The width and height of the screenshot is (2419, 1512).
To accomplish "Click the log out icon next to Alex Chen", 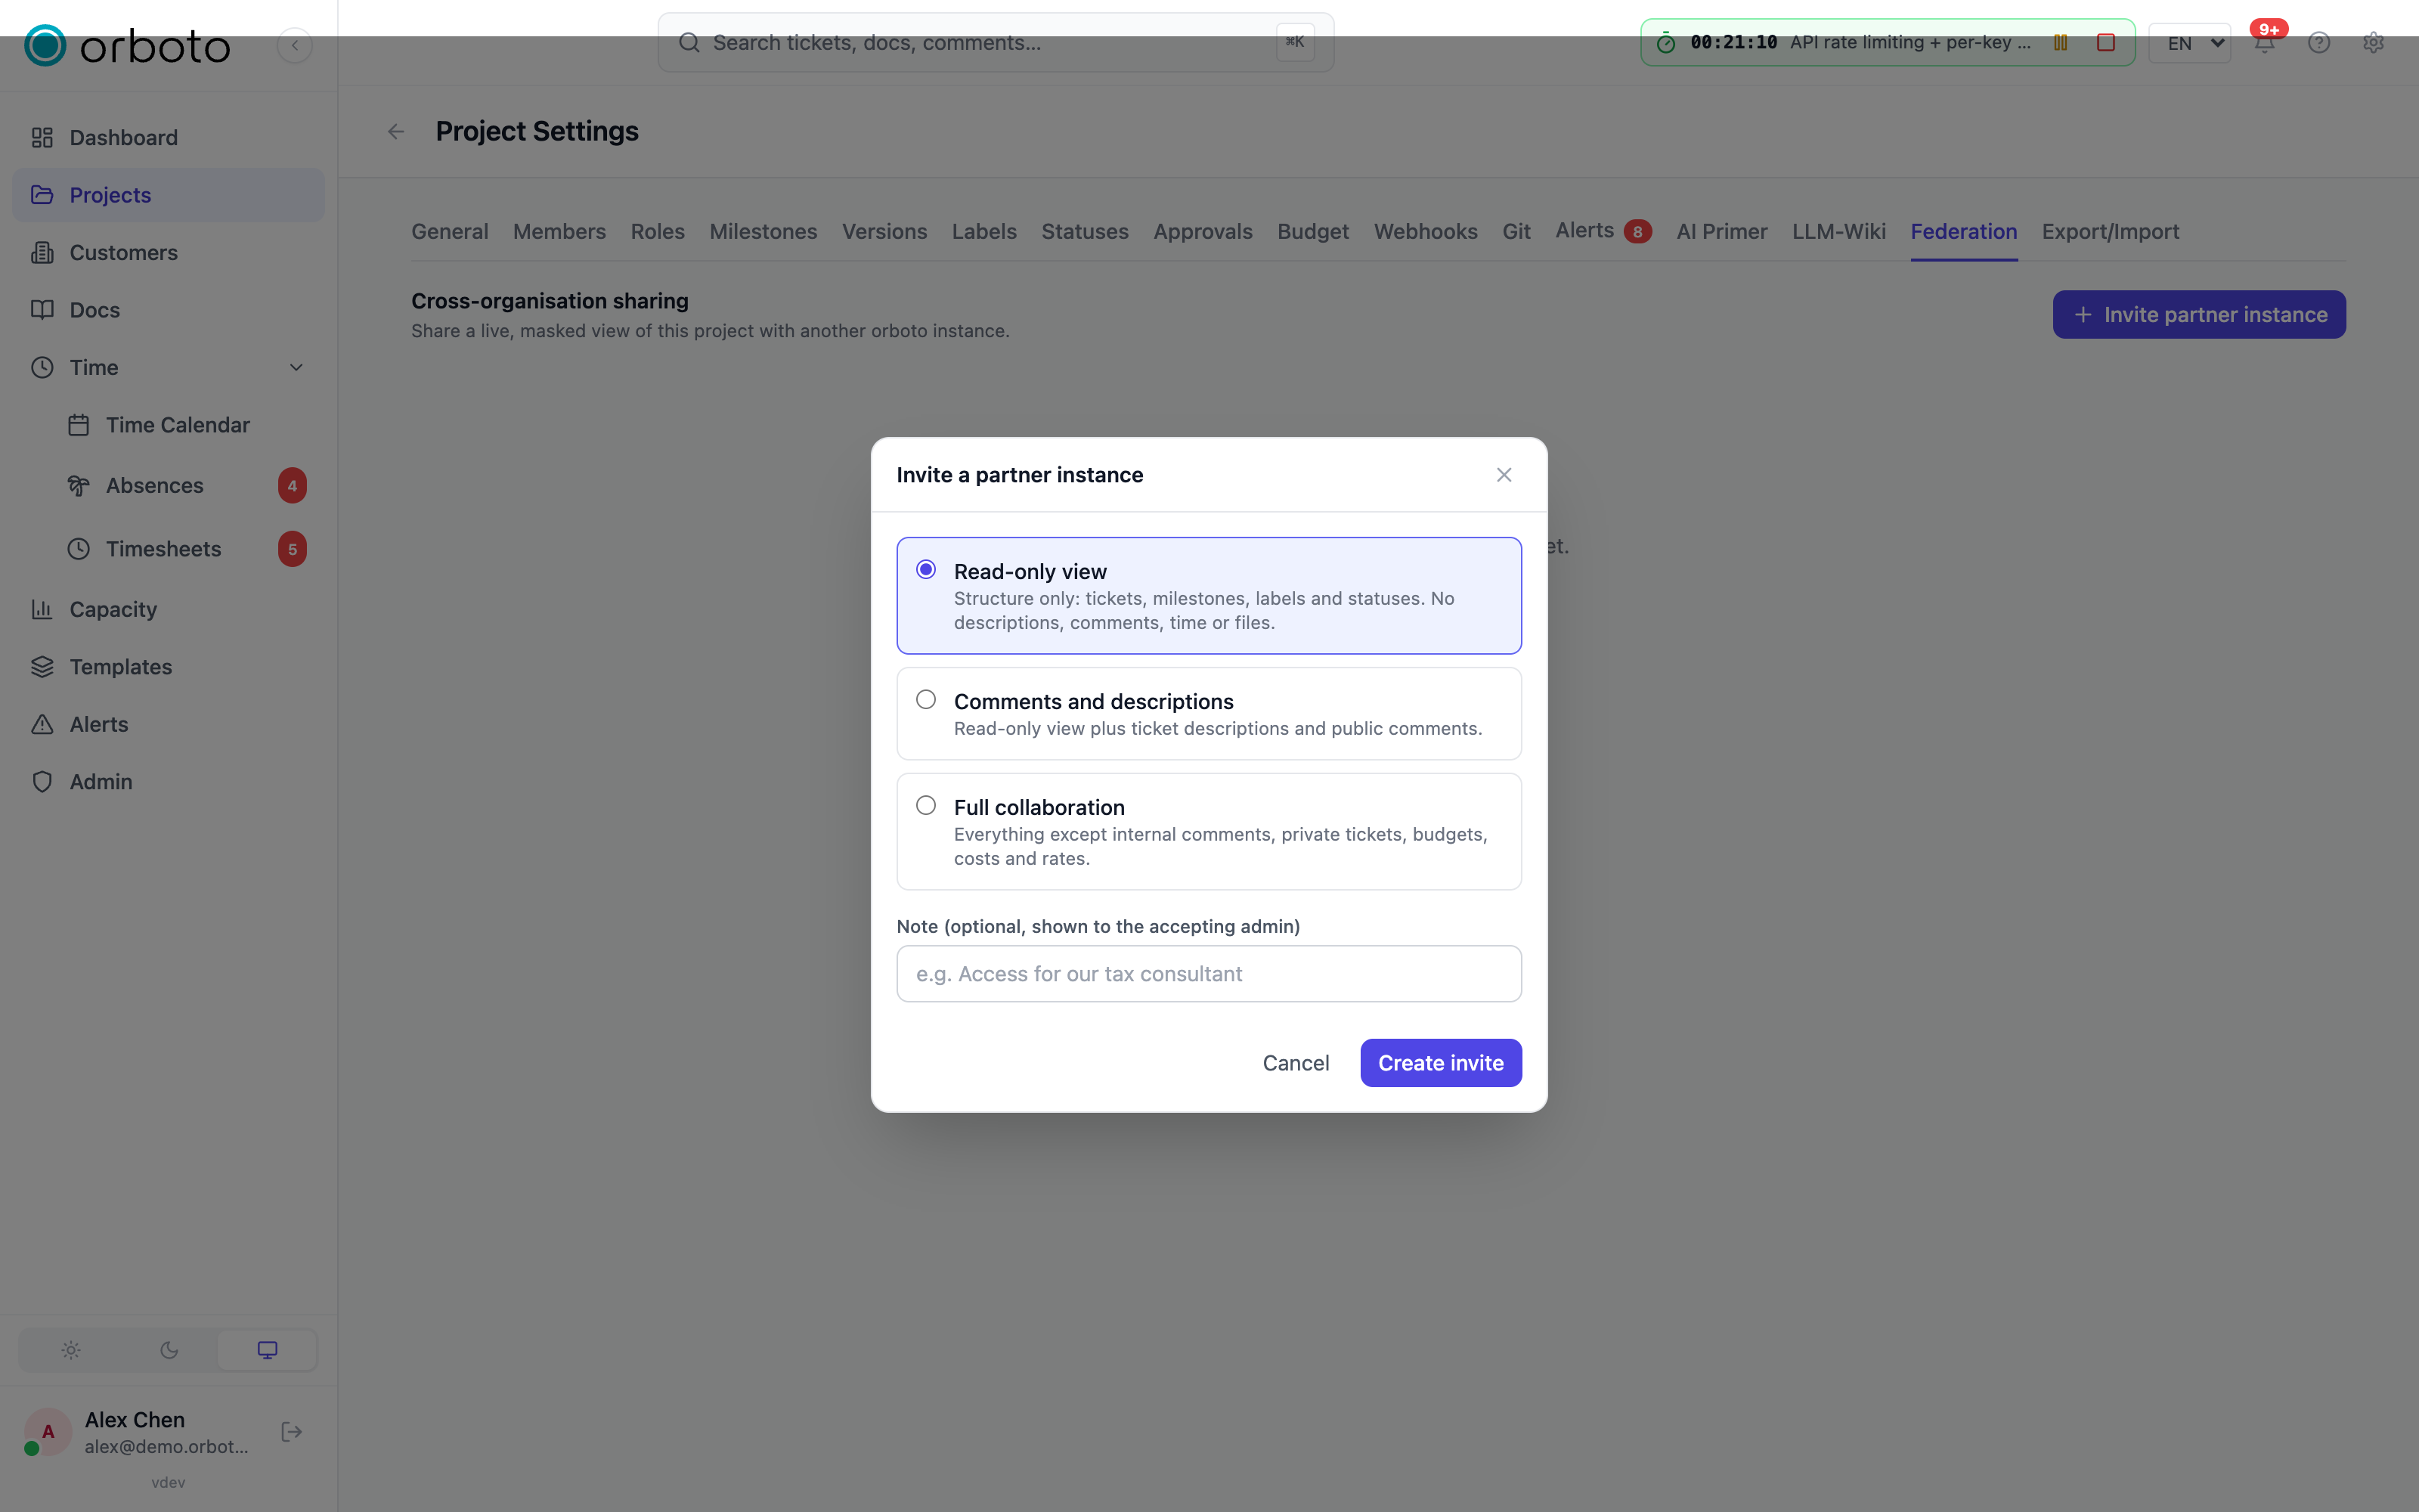I will pos(292,1432).
